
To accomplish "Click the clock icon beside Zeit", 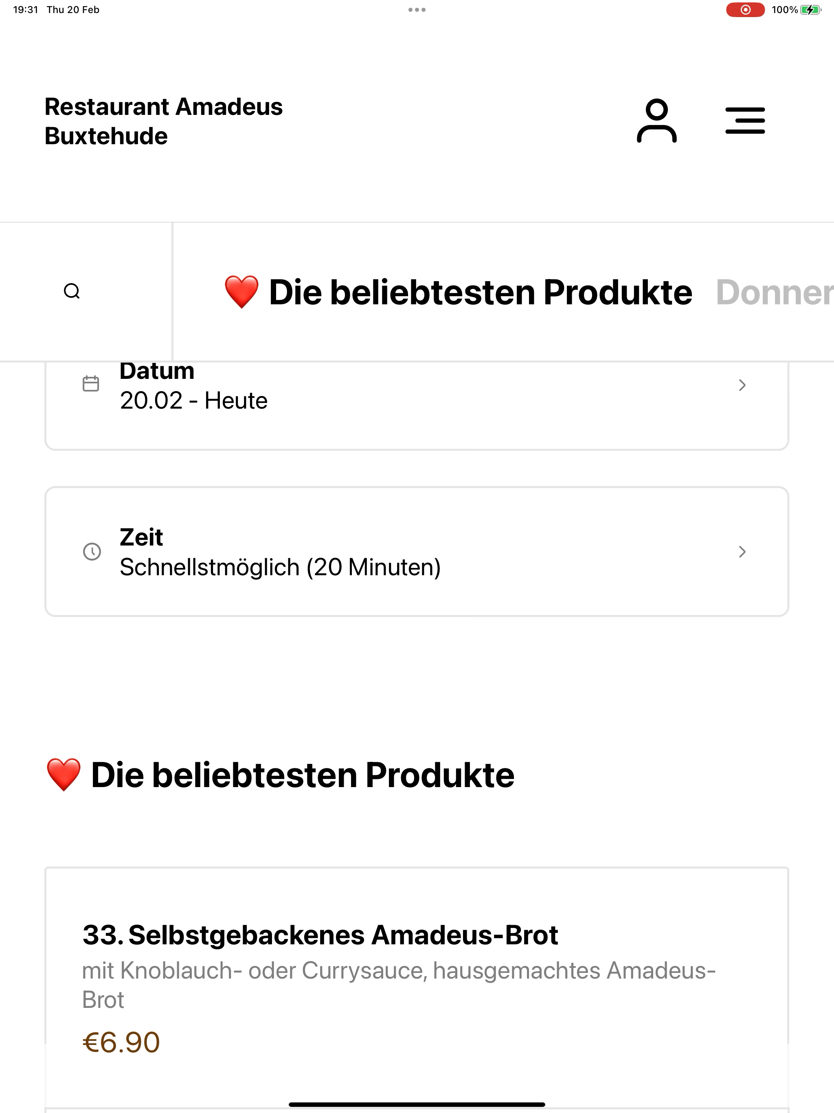I will coord(92,552).
